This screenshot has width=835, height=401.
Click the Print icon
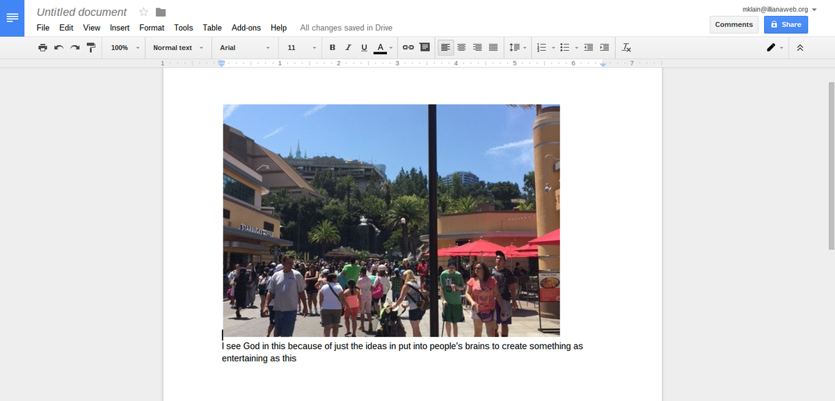point(43,47)
